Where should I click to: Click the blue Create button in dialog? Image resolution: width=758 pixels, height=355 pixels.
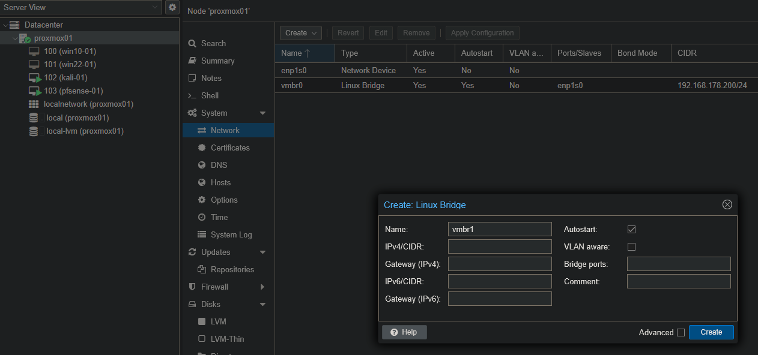pos(711,332)
